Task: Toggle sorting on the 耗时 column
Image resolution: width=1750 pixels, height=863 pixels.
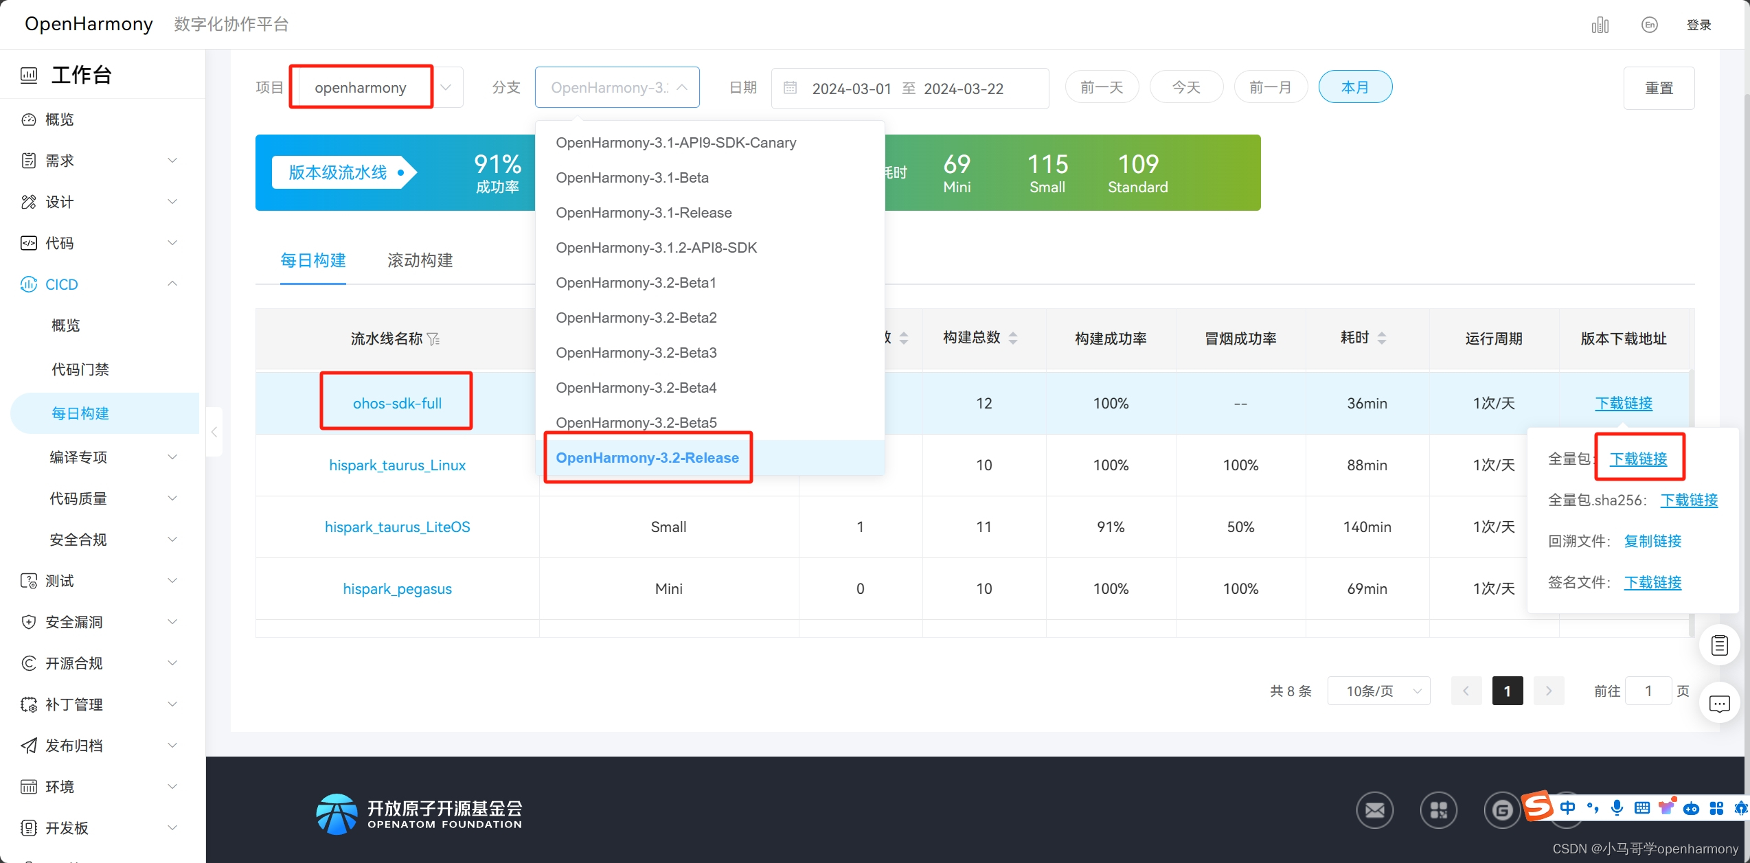Action: 1382,337
